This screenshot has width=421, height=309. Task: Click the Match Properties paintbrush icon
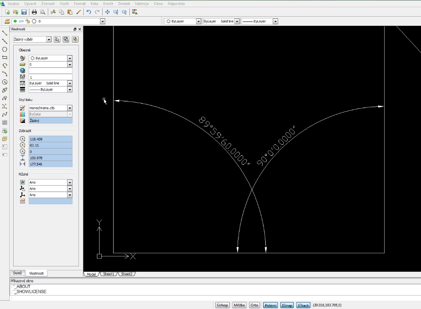(x=78, y=12)
